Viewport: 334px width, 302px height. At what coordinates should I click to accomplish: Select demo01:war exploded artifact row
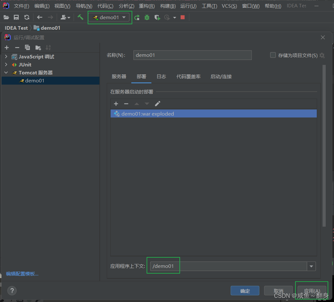tap(214, 114)
